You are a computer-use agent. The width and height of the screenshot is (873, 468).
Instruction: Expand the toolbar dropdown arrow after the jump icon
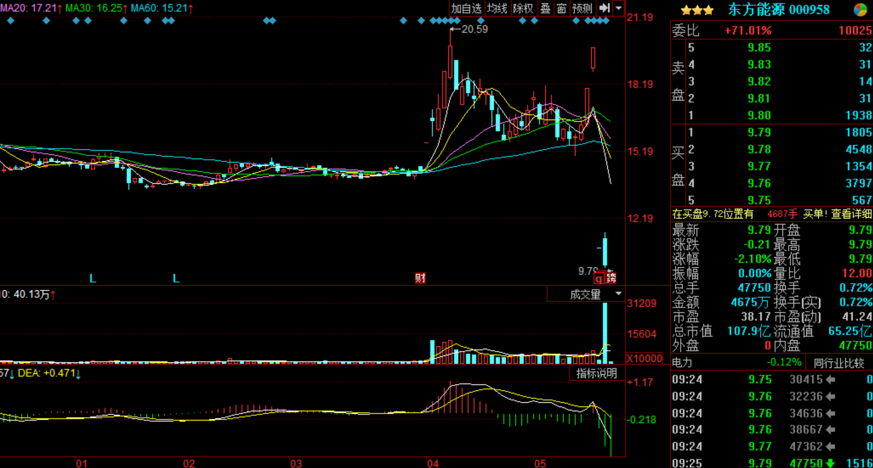pyautogui.click(x=618, y=8)
